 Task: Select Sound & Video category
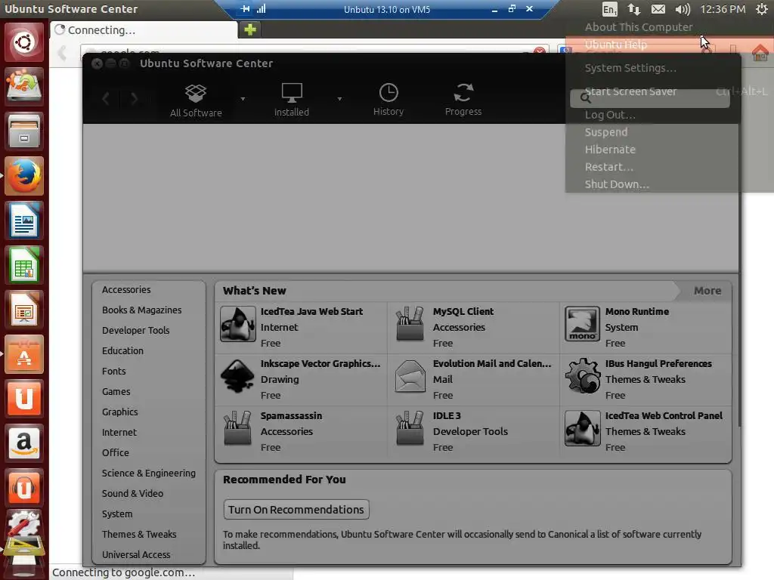132,494
